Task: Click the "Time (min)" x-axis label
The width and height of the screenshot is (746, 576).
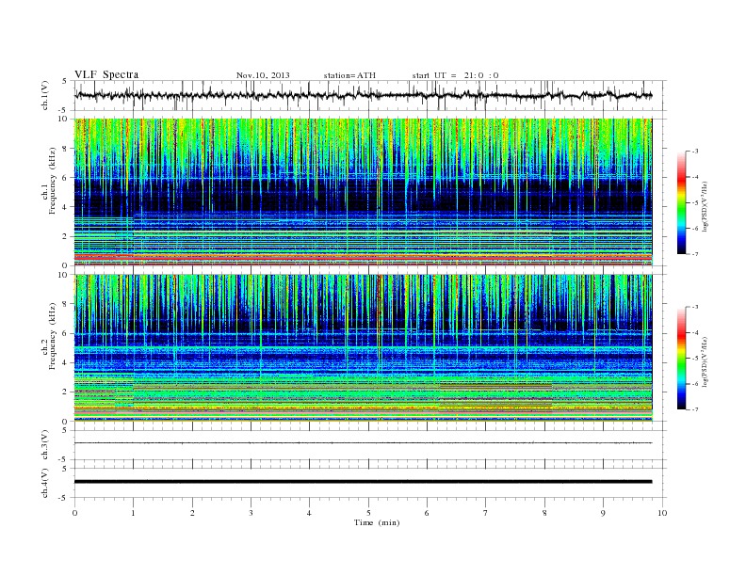Action: [377, 522]
